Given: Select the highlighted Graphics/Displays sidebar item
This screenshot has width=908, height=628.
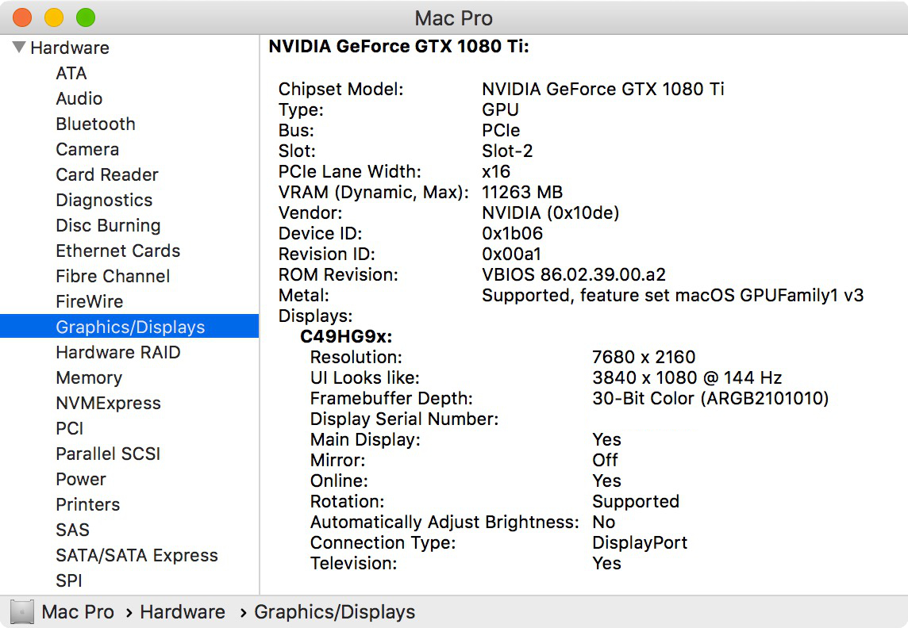Looking at the screenshot, I should coord(129,327).
